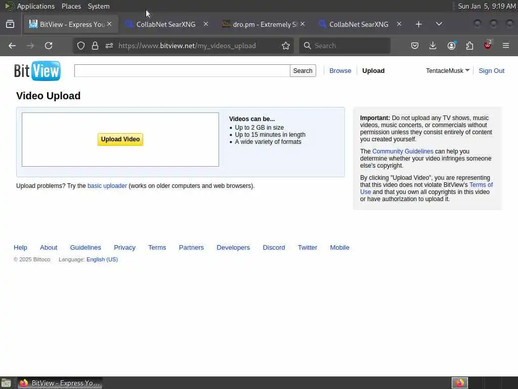Screen dimensions: 518x389
Task: Close the dro.pm tab
Action: tap(303, 24)
